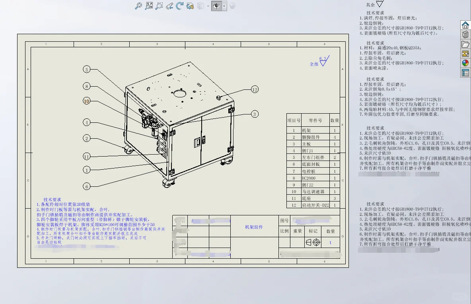Select the 底面封板 BOM cell
This screenshot has height=304, width=471.
pyautogui.click(x=315, y=165)
